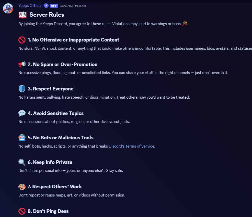This screenshot has width=252, height=217.
Task: Click the ban hammer emoji after bans
Action: [x=185, y=24]
